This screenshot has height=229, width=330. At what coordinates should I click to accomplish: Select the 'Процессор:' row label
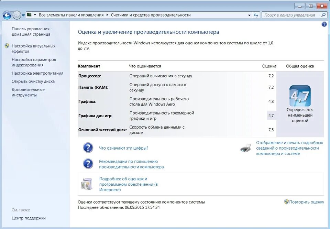click(x=90, y=76)
